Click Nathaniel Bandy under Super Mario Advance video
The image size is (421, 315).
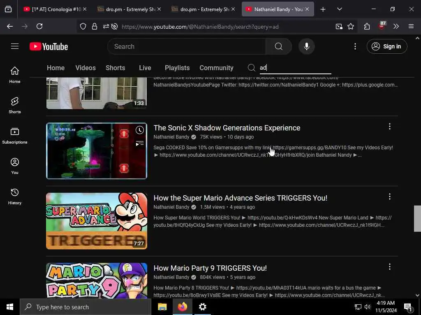(171, 207)
